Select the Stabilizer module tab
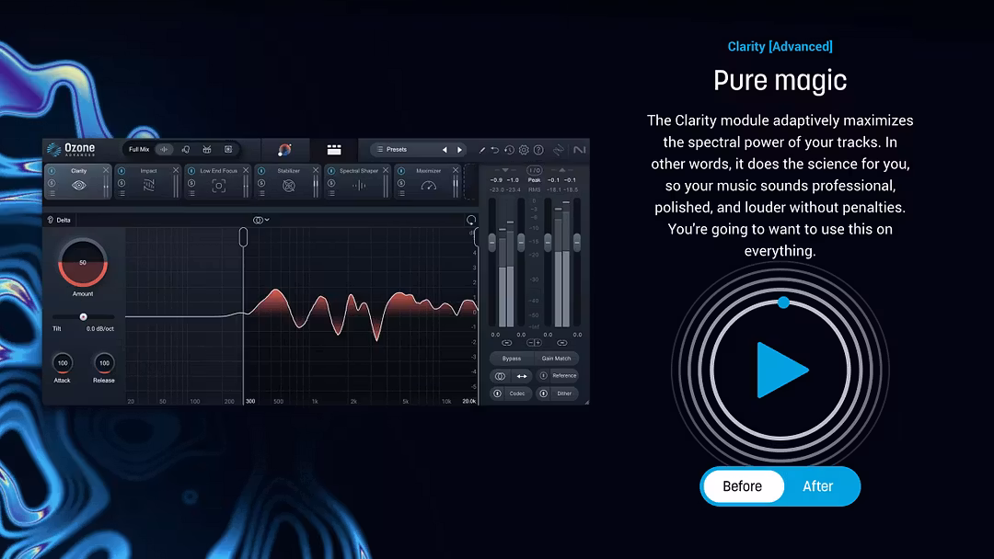Image resolution: width=994 pixels, height=559 pixels. (288, 182)
